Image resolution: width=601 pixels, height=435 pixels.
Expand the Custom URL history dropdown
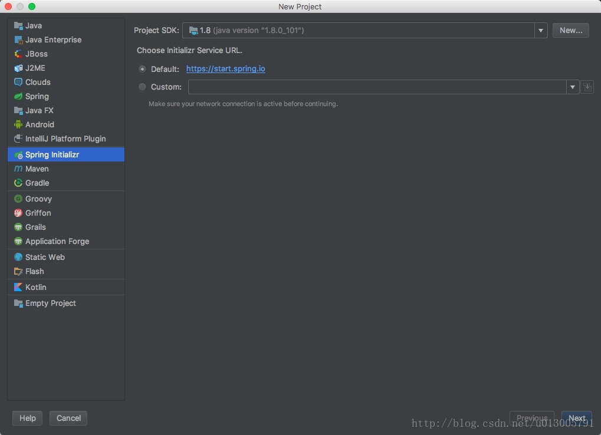572,87
